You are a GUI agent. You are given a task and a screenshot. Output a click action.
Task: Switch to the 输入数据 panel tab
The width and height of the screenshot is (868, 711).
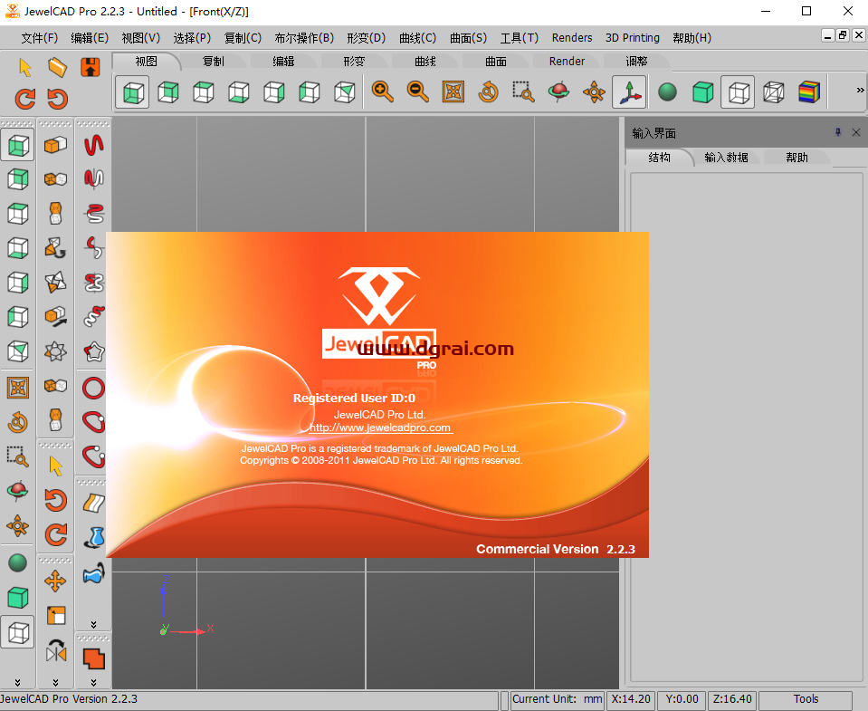click(x=726, y=158)
